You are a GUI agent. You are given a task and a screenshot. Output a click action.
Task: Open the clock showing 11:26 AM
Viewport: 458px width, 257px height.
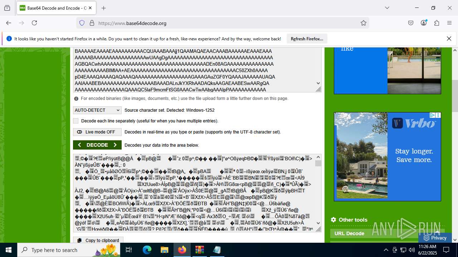pyautogui.click(x=427, y=250)
